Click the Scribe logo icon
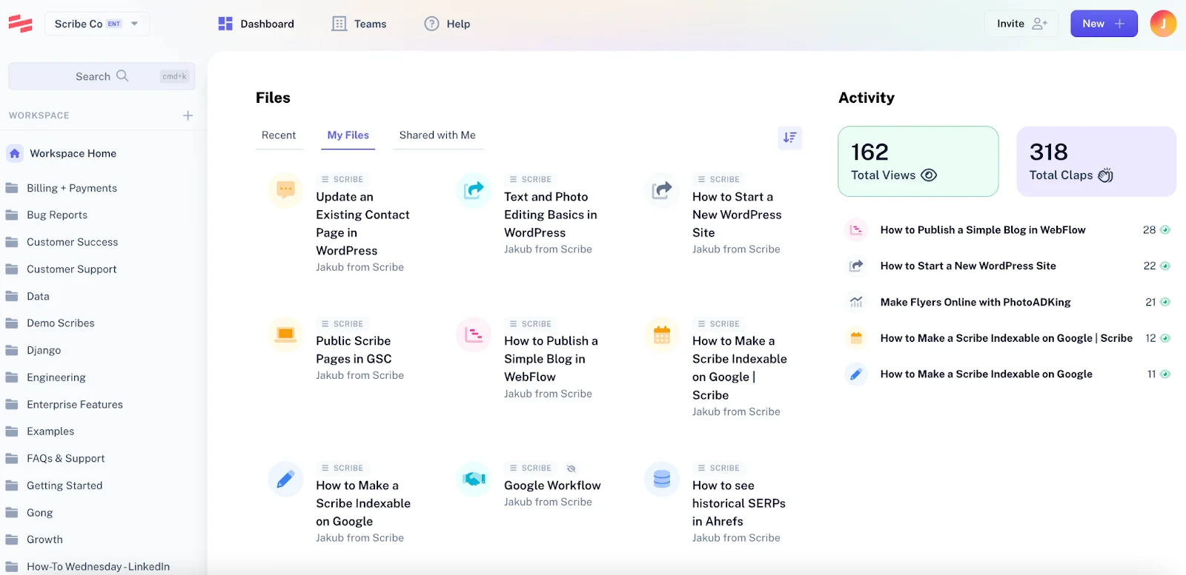The height and width of the screenshot is (575, 1186). coord(20,24)
